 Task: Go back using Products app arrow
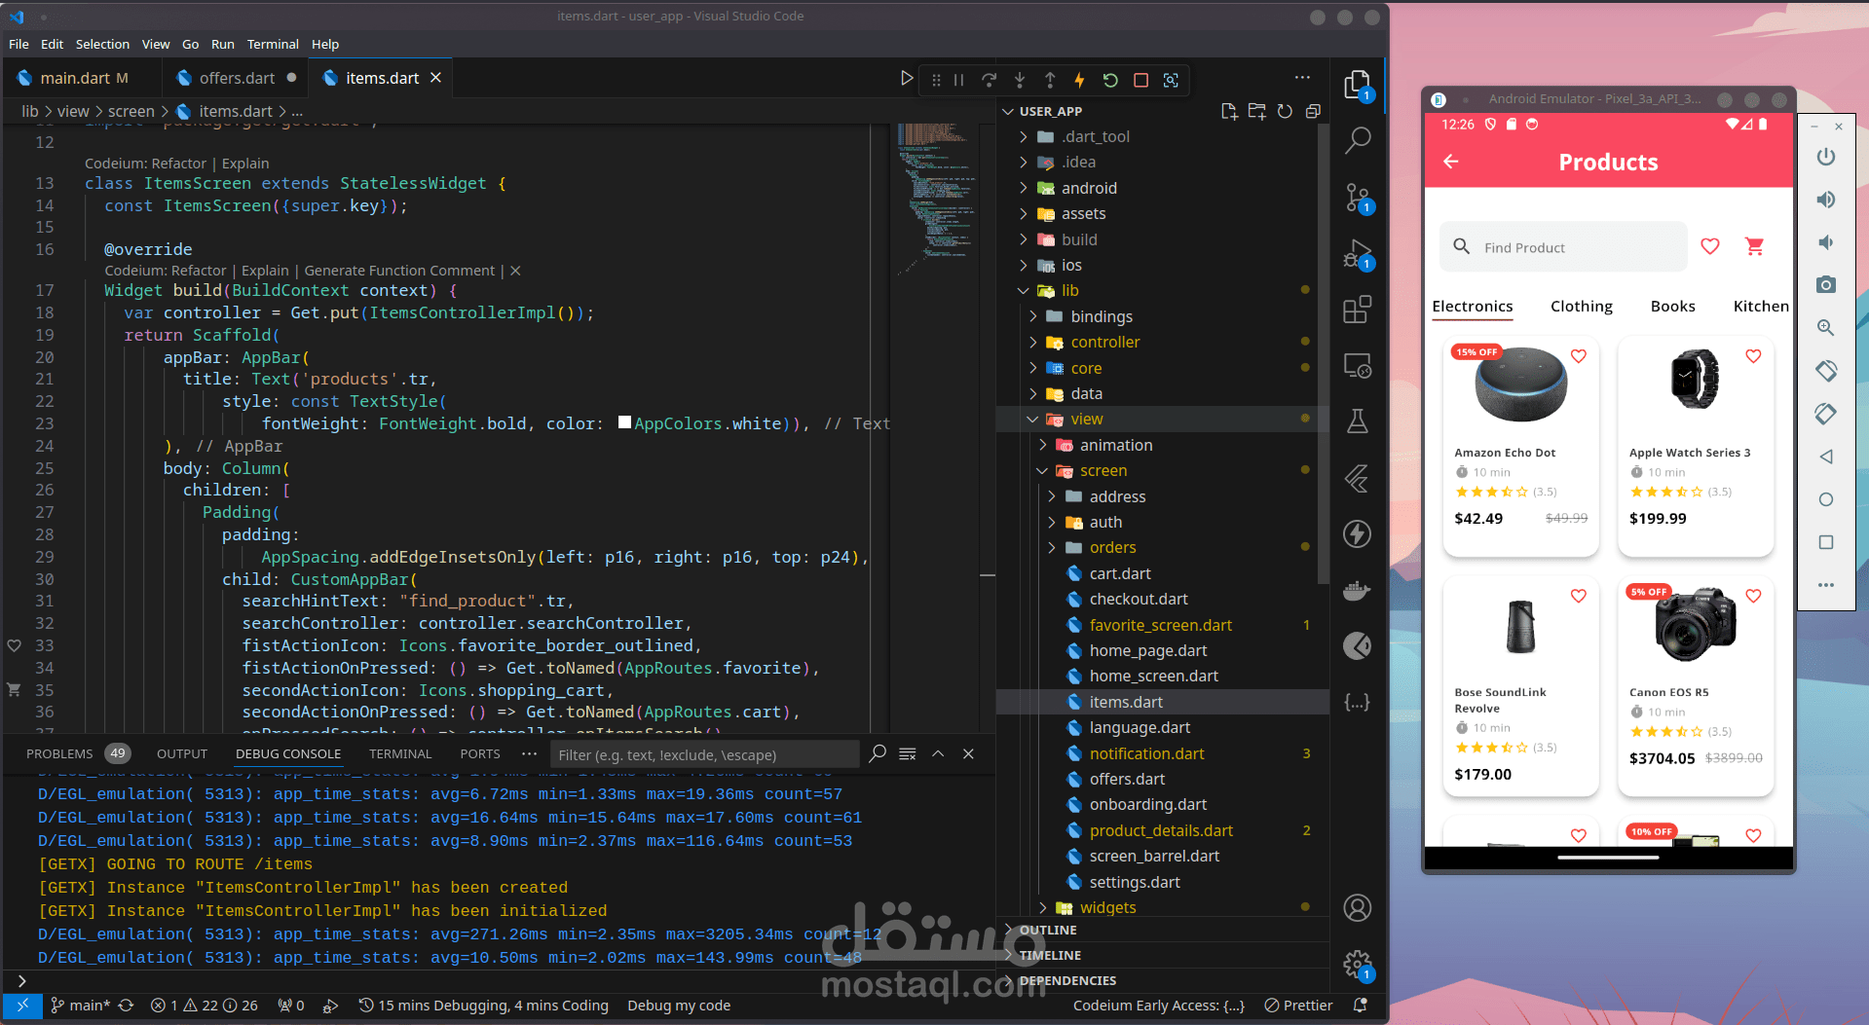[x=1451, y=162]
